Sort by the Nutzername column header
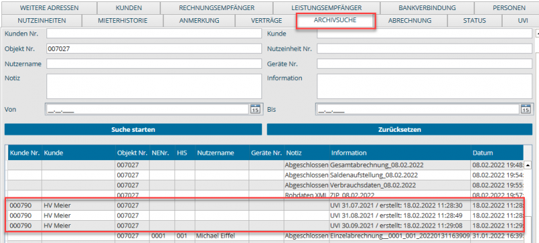This screenshot has width=539, height=243. [x=222, y=153]
